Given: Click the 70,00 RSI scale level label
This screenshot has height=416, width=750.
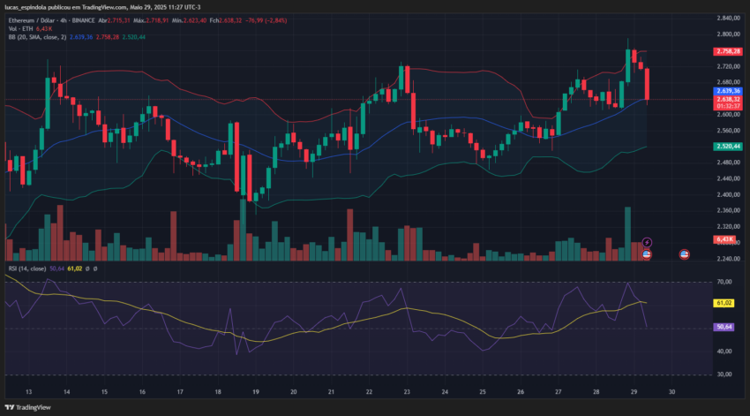Looking at the screenshot, I should (724, 282).
